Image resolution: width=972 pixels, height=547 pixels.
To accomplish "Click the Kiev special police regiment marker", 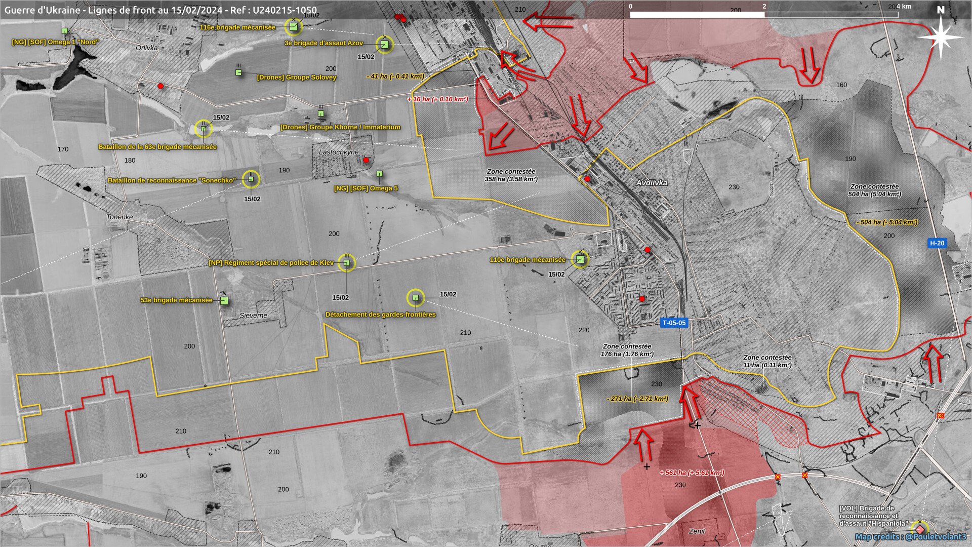I will coord(347,263).
